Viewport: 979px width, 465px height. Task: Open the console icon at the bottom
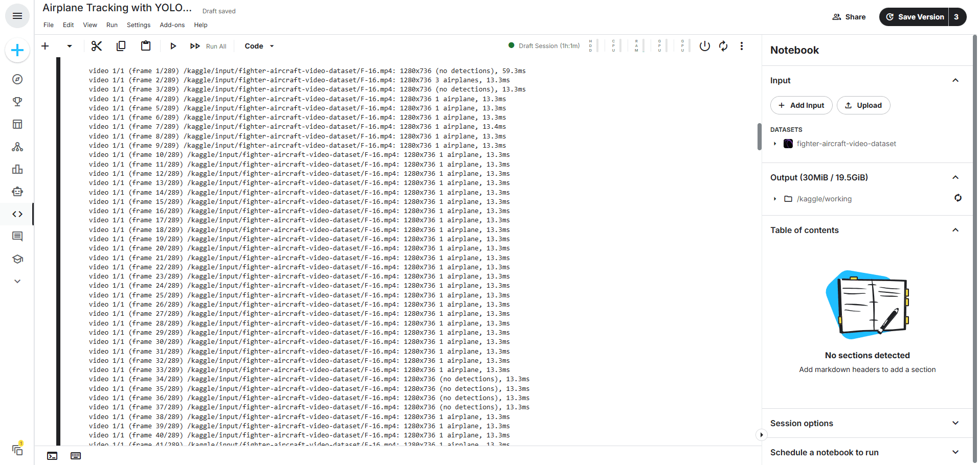(52, 456)
